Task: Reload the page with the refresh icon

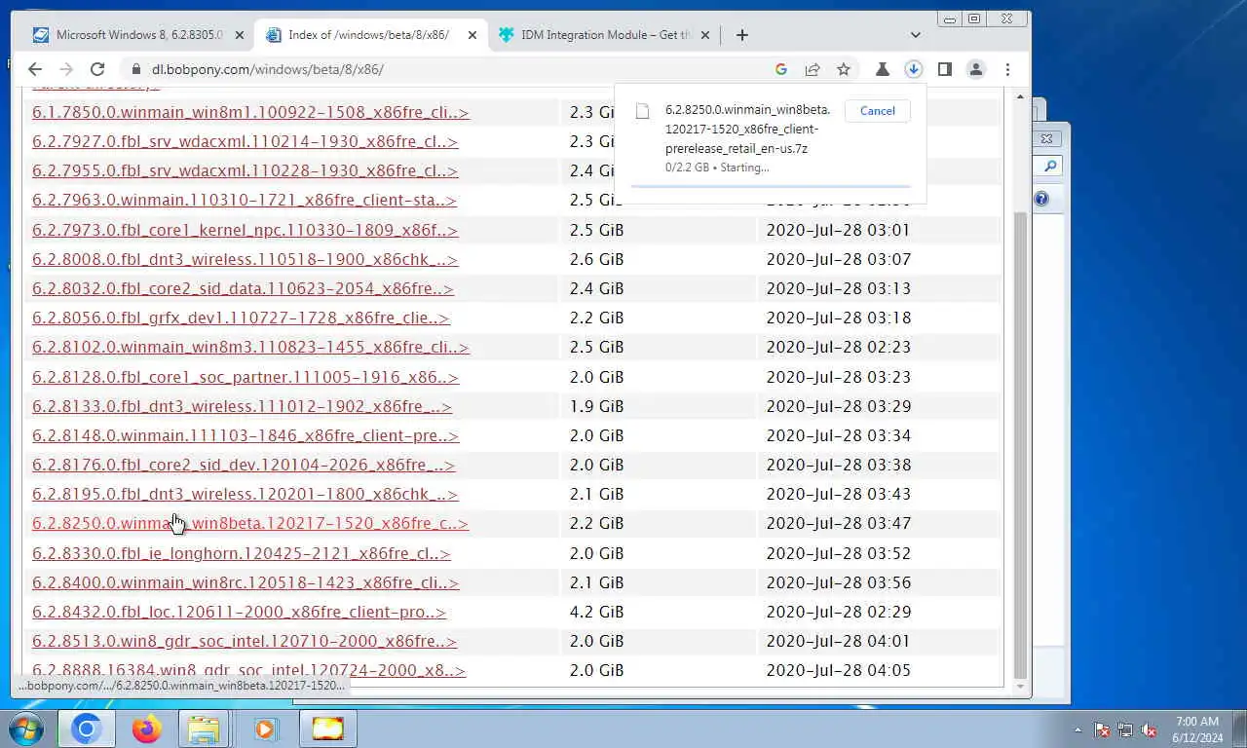Action: tap(97, 69)
